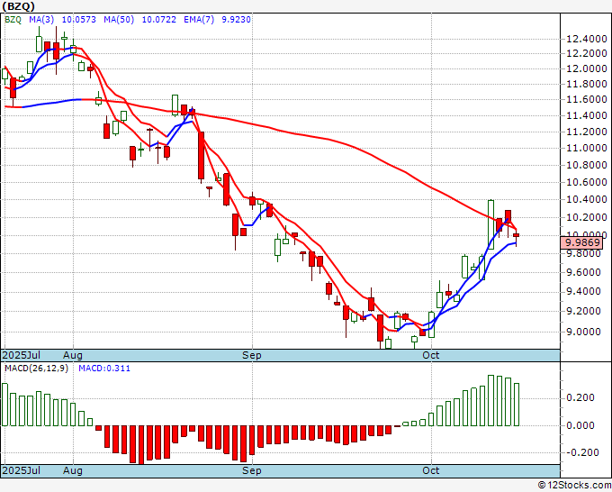The width and height of the screenshot is (612, 492).
Task: Click the MA(50) value 10.0722
Action: tap(159, 20)
